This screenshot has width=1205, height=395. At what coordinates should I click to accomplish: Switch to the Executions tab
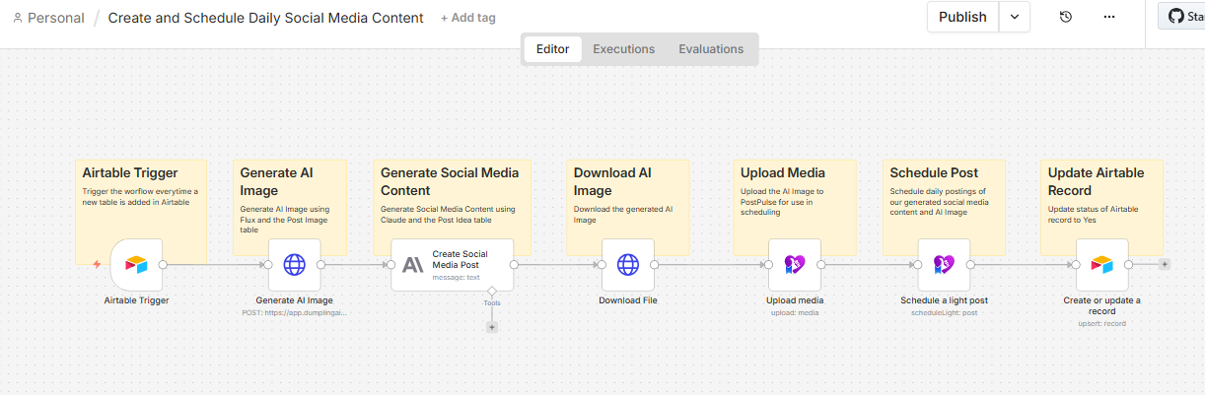coord(623,49)
